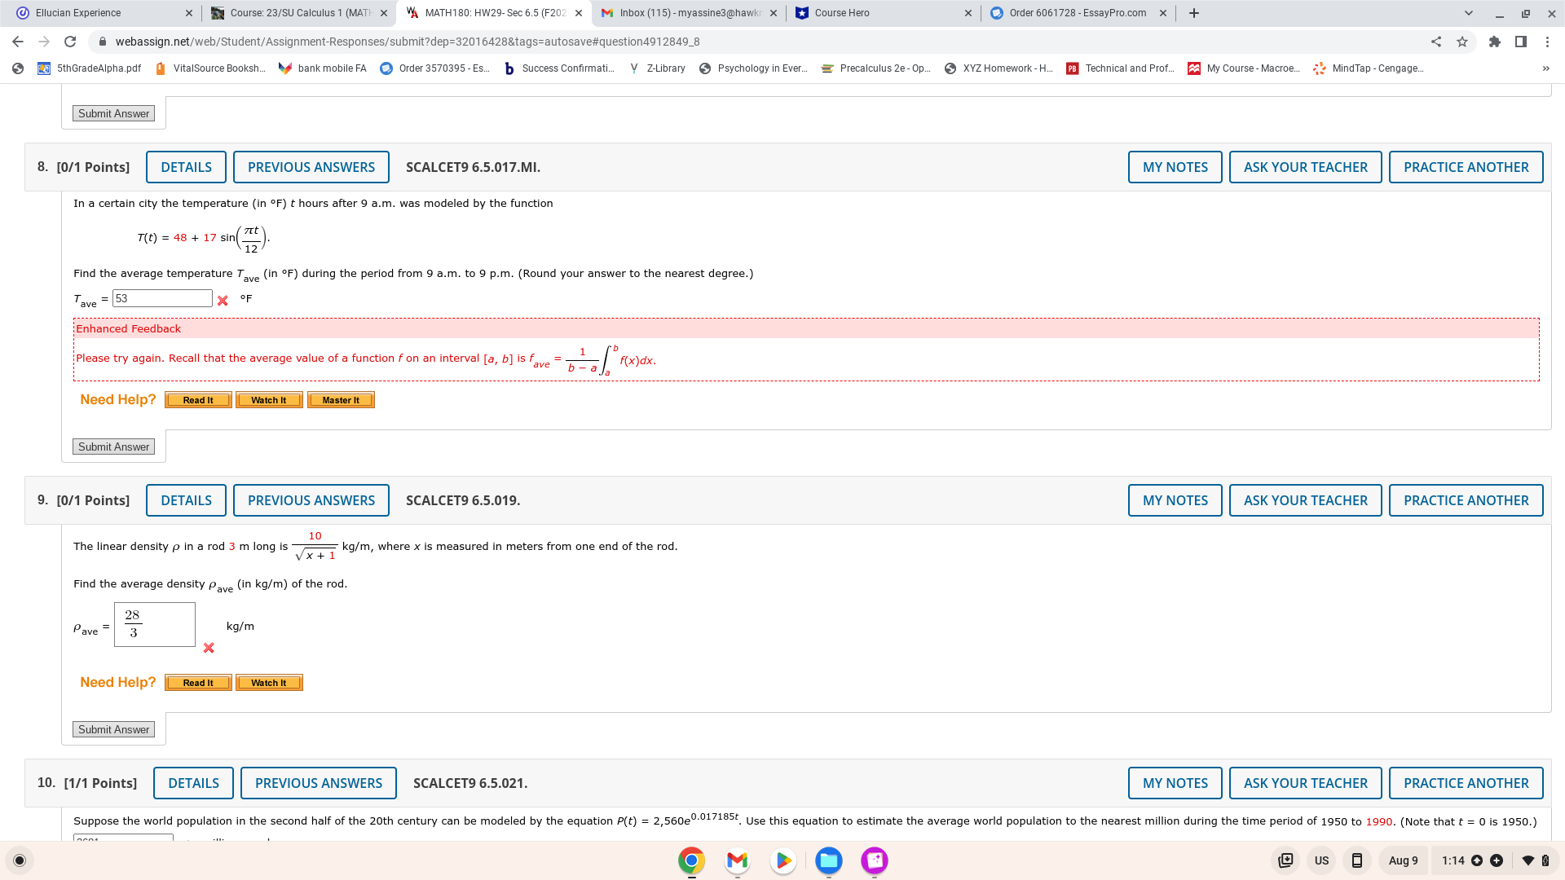The image size is (1565, 880).
Task: Open Google Play from the shelf
Action: tap(782, 860)
